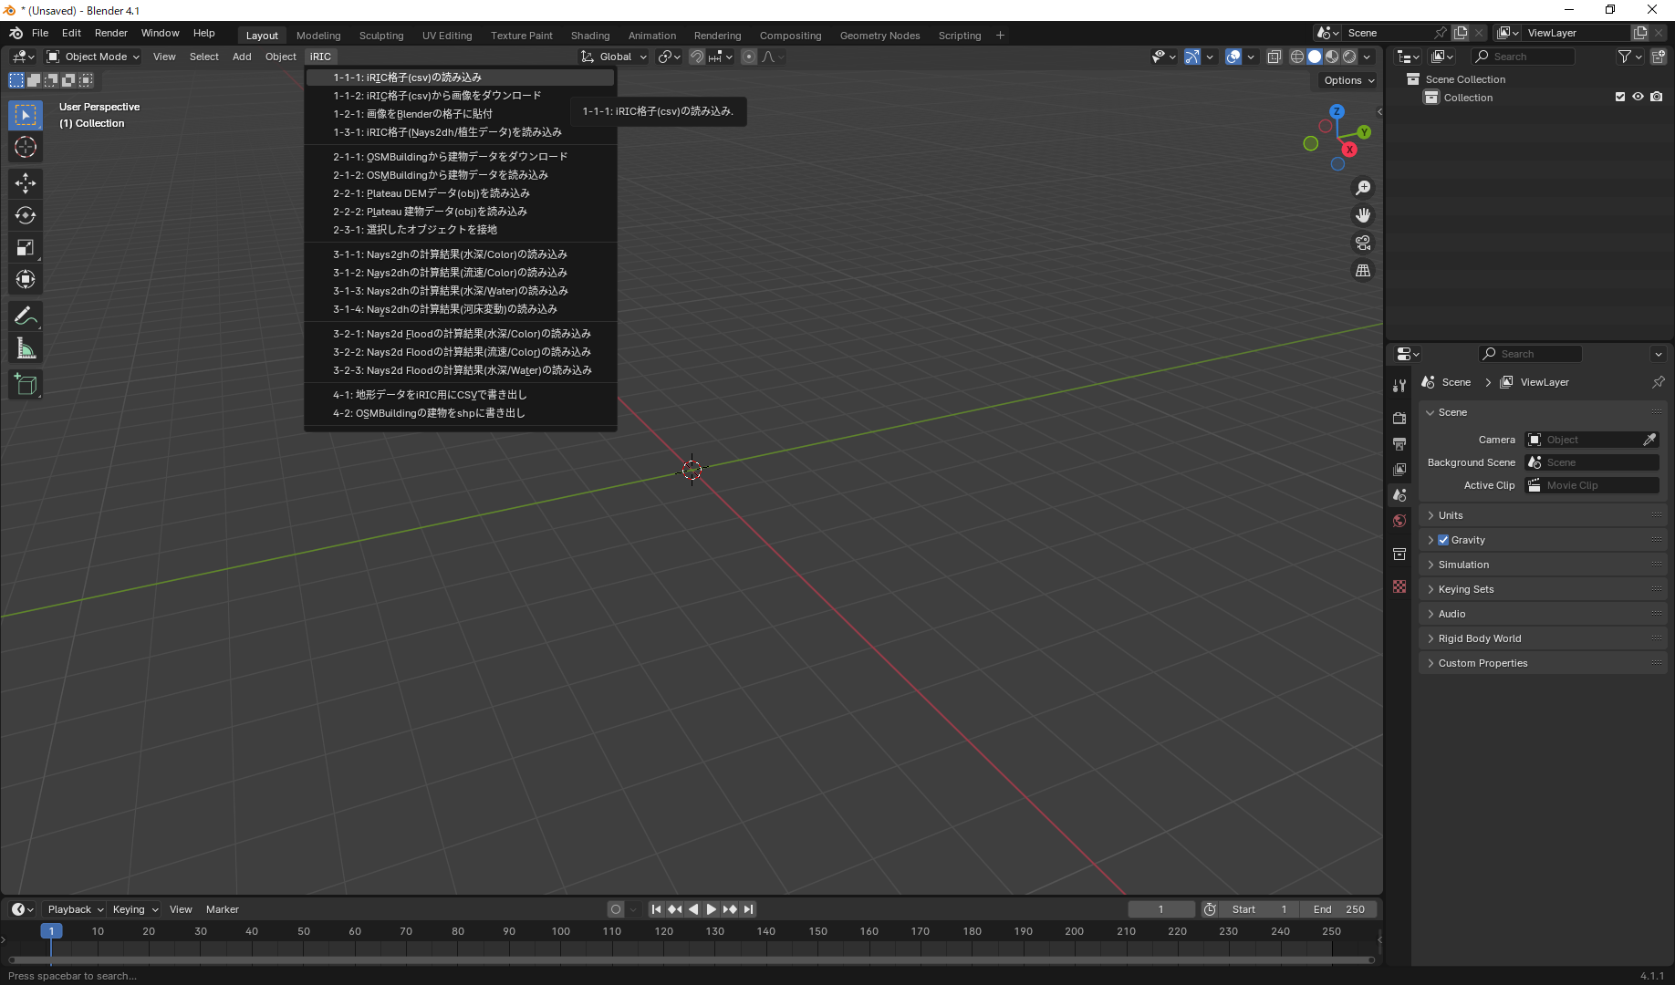Activate the Transform tool

tap(26, 279)
